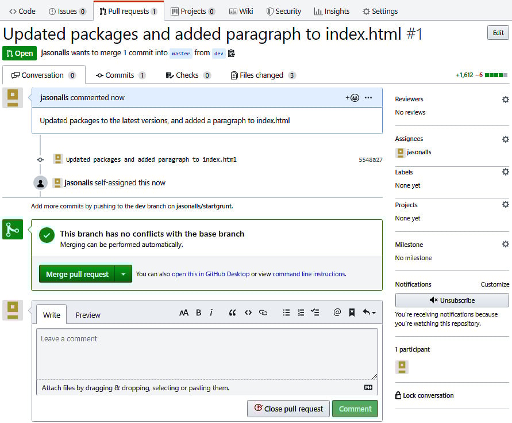Image resolution: width=512 pixels, height=423 pixels.
Task: Switch to Commits tab
Action: coord(121,75)
